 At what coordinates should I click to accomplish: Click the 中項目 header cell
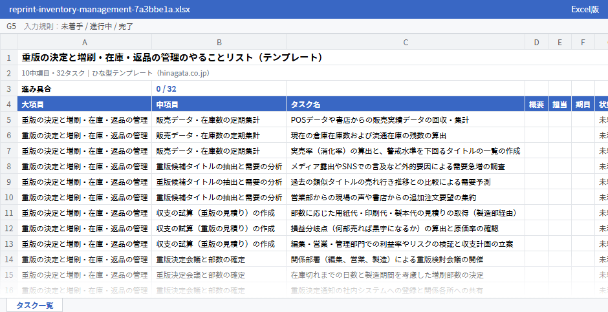click(x=219, y=104)
